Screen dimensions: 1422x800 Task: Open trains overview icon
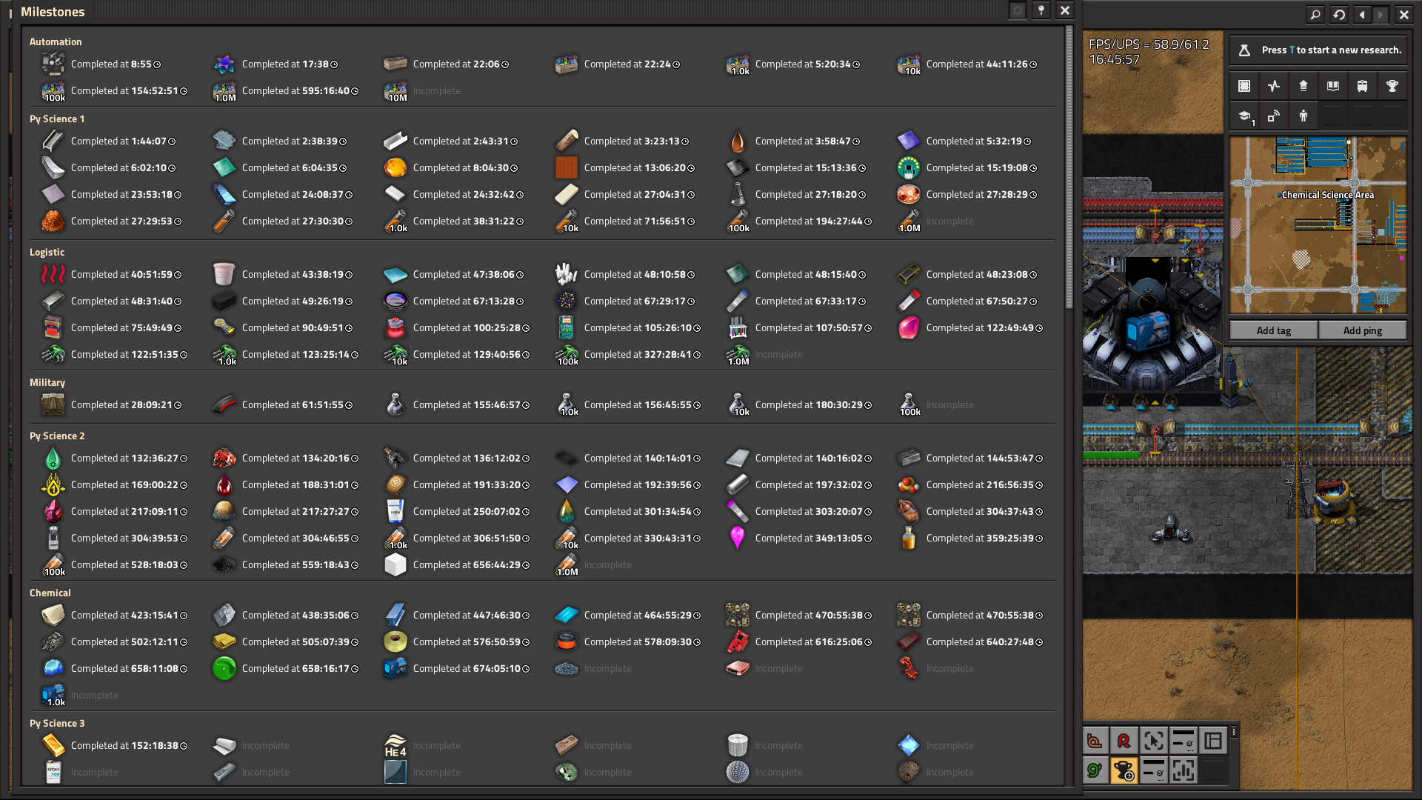click(1363, 86)
